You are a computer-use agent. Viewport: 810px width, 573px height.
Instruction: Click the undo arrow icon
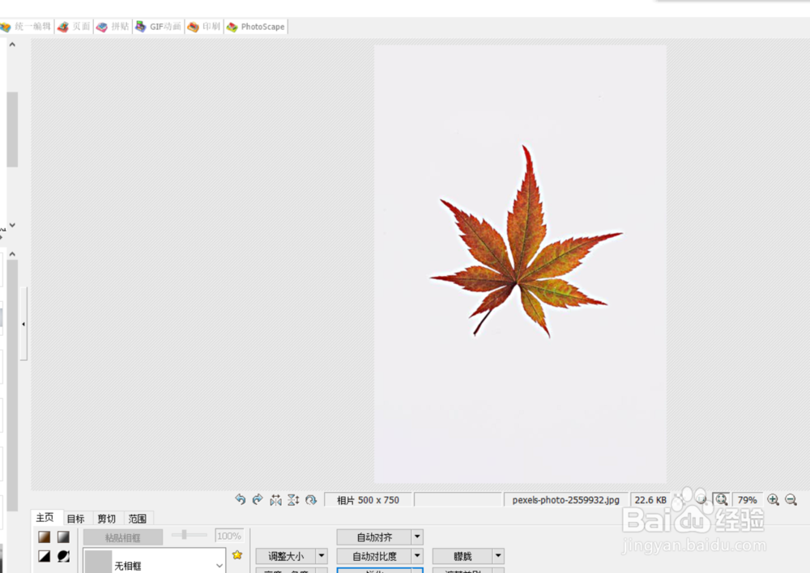[x=241, y=499]
